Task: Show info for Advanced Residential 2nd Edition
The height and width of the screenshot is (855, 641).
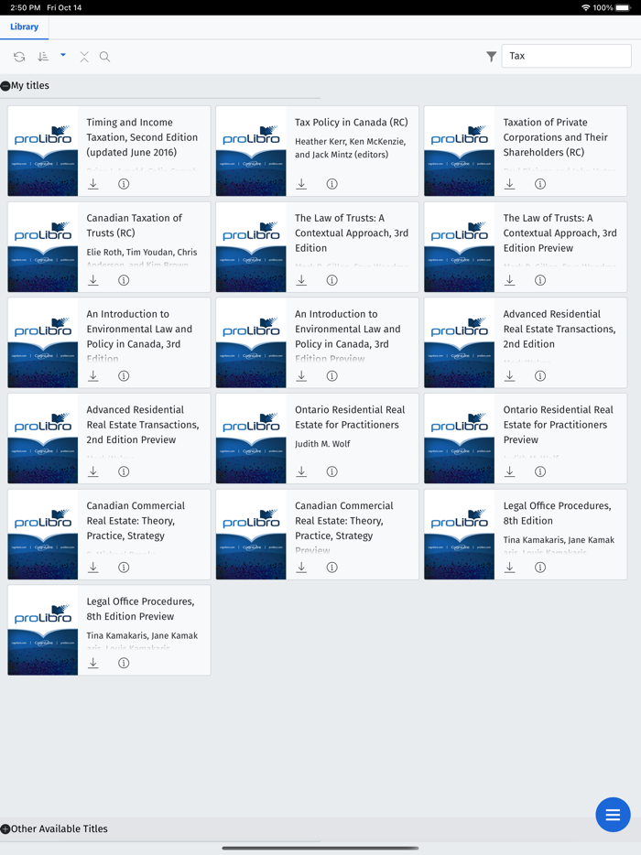Action: tap(540, 375)
